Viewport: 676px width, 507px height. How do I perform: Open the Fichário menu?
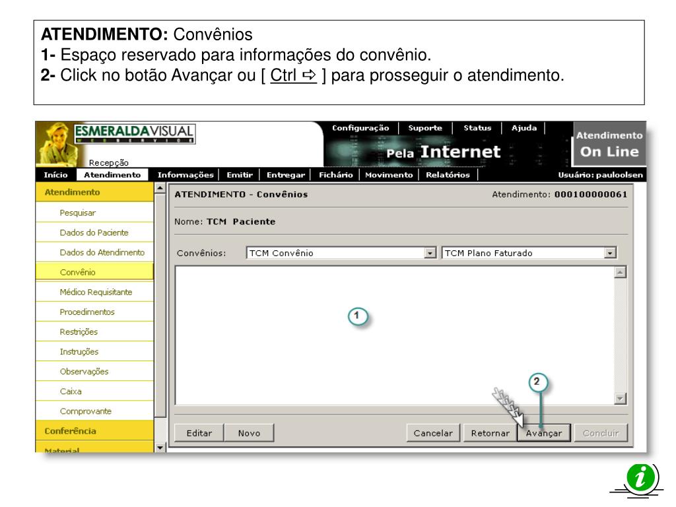click(336, 174)
